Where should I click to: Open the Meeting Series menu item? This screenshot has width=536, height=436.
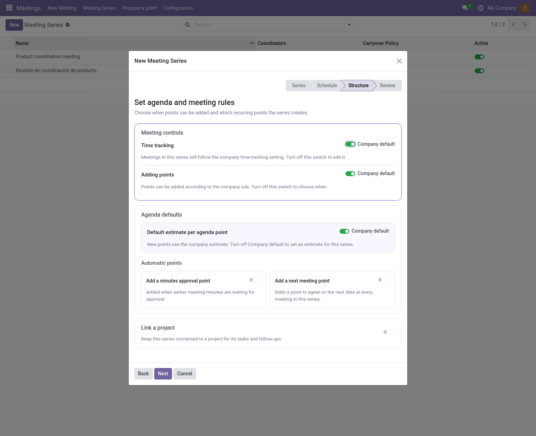tap(99, 8)
